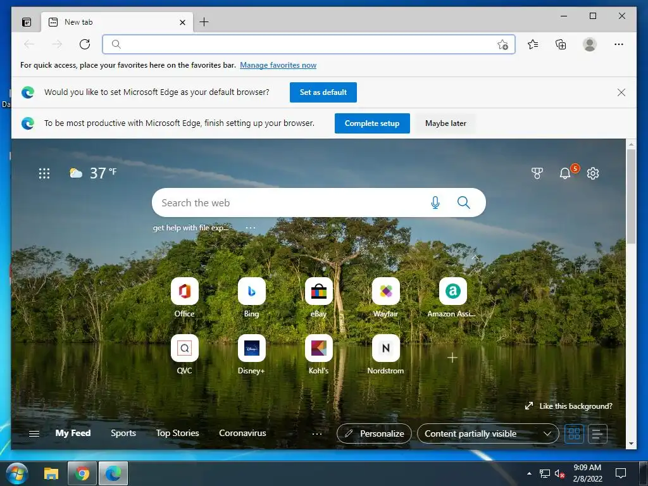Click Complete setup button
This screenshot has height=486, width=648.
(x=372, y=123)
